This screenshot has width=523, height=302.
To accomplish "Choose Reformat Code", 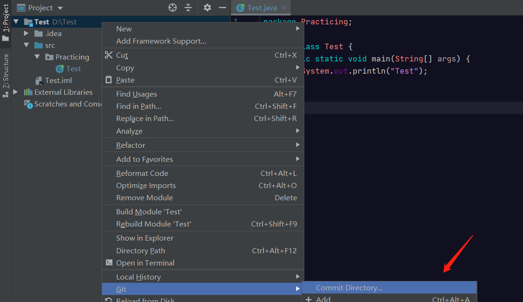I will (203, 174).
